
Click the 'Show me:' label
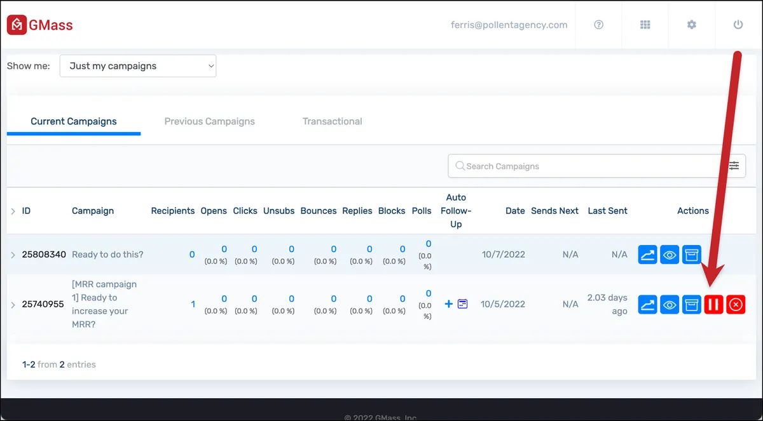click(29, 66)
